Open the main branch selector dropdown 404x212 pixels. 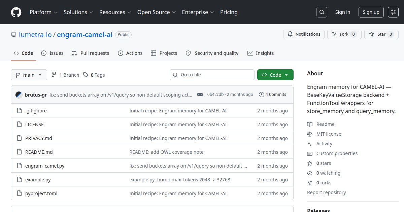tap(29, 75)
